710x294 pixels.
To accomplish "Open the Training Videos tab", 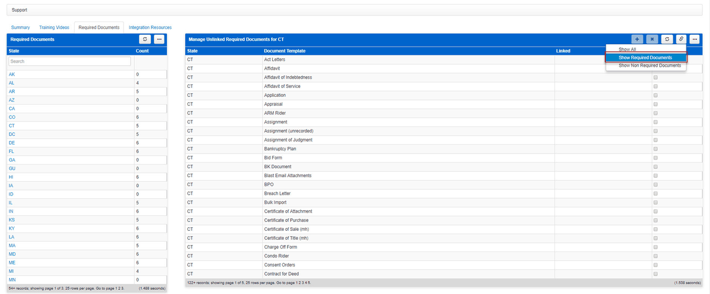I will pyautogui.click(x=54, y=27).
